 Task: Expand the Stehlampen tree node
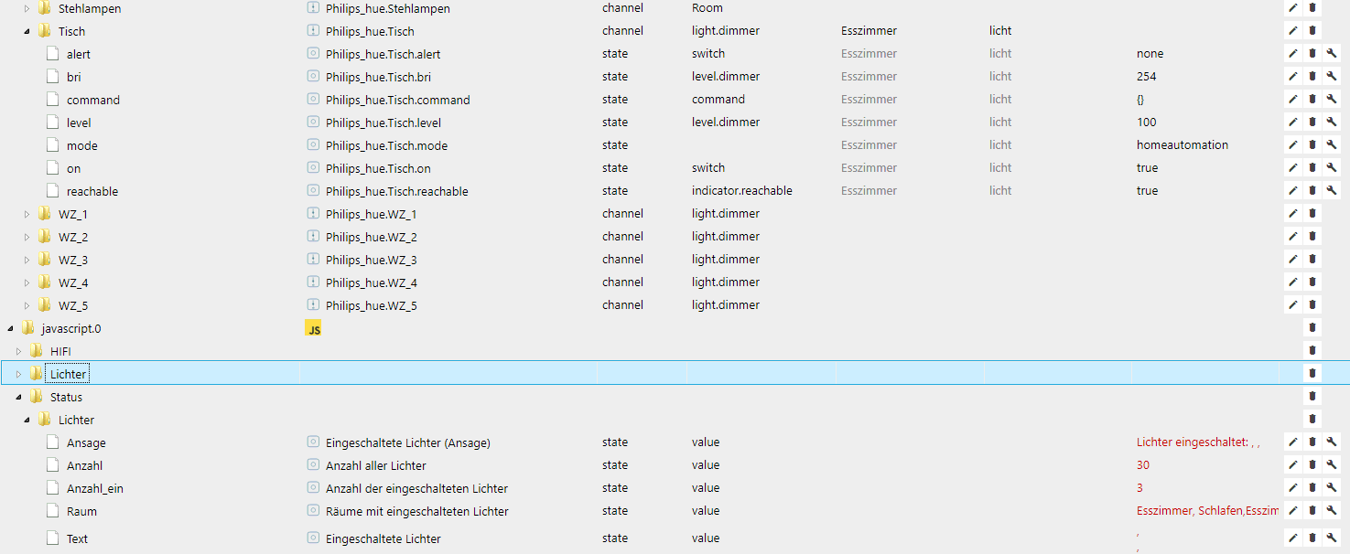tap(27, 8)
